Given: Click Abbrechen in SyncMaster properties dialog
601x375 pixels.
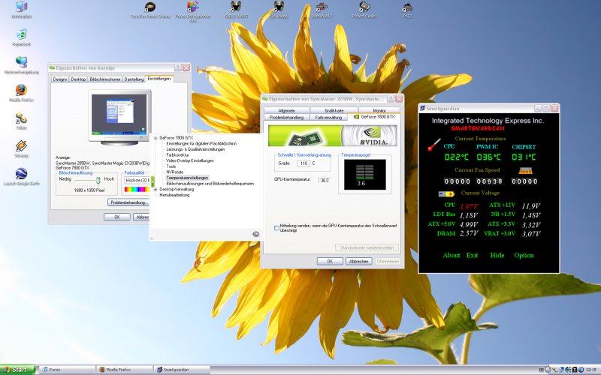Looking at the screenshot, I should point(359,261).
